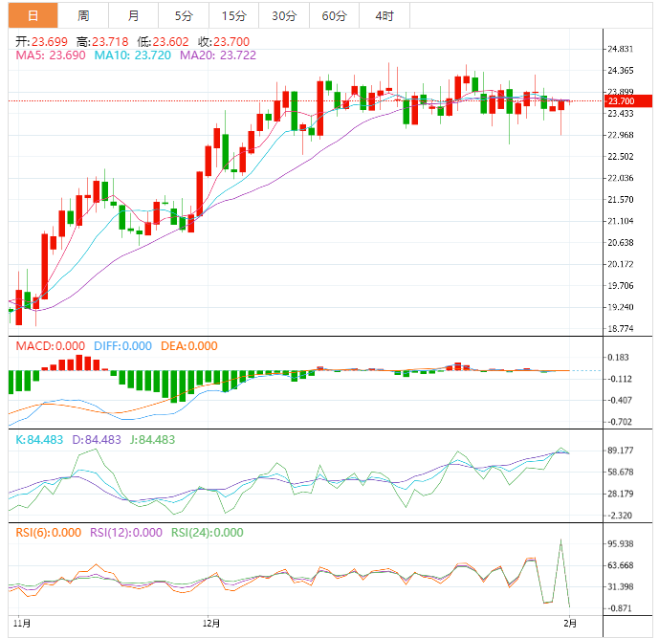
Task: Click the 89.177 KDJ axis value
Action: (621, 451)
